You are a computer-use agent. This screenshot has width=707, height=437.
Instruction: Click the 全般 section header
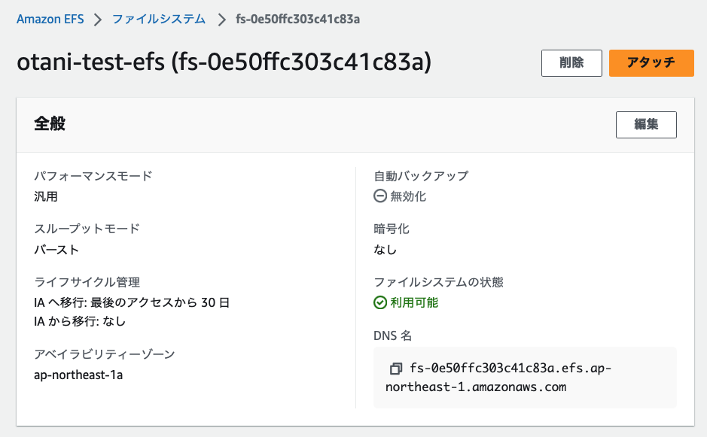tap(50, 124)
